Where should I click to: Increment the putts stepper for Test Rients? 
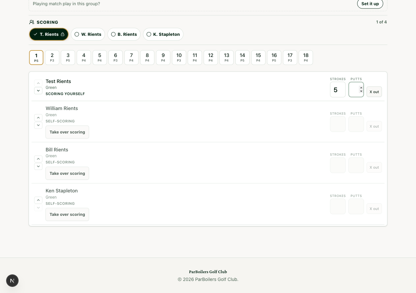(x=361, y=88)
